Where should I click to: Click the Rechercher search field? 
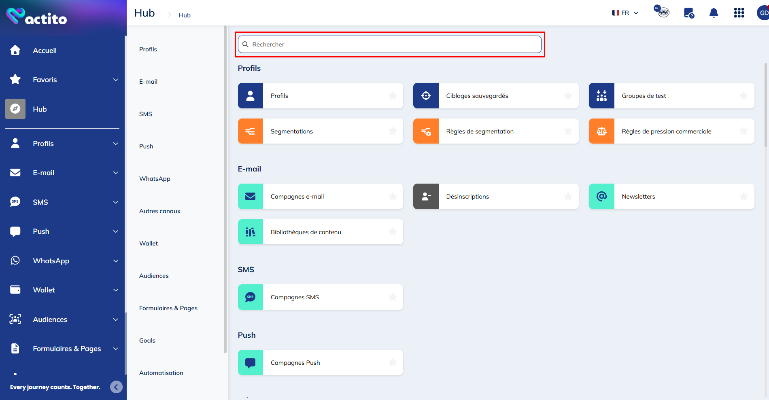[389, 44]
